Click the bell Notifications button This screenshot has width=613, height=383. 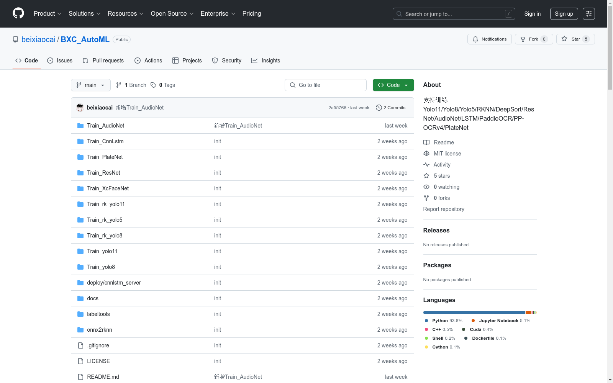click(489, 39)
